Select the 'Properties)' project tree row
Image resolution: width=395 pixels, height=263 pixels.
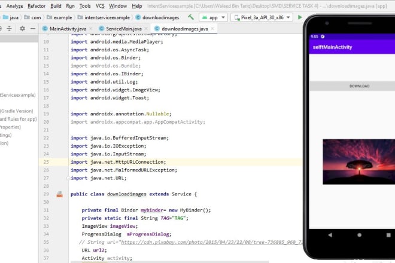(11, 127)
